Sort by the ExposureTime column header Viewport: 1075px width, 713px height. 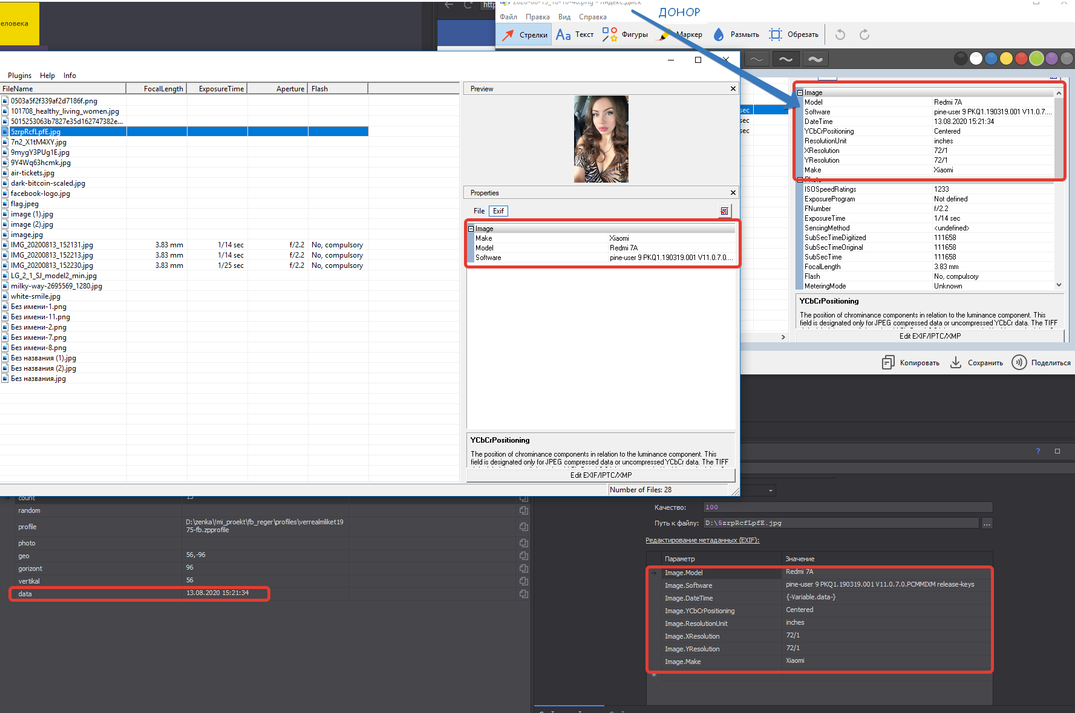click(x=217, y=89)
